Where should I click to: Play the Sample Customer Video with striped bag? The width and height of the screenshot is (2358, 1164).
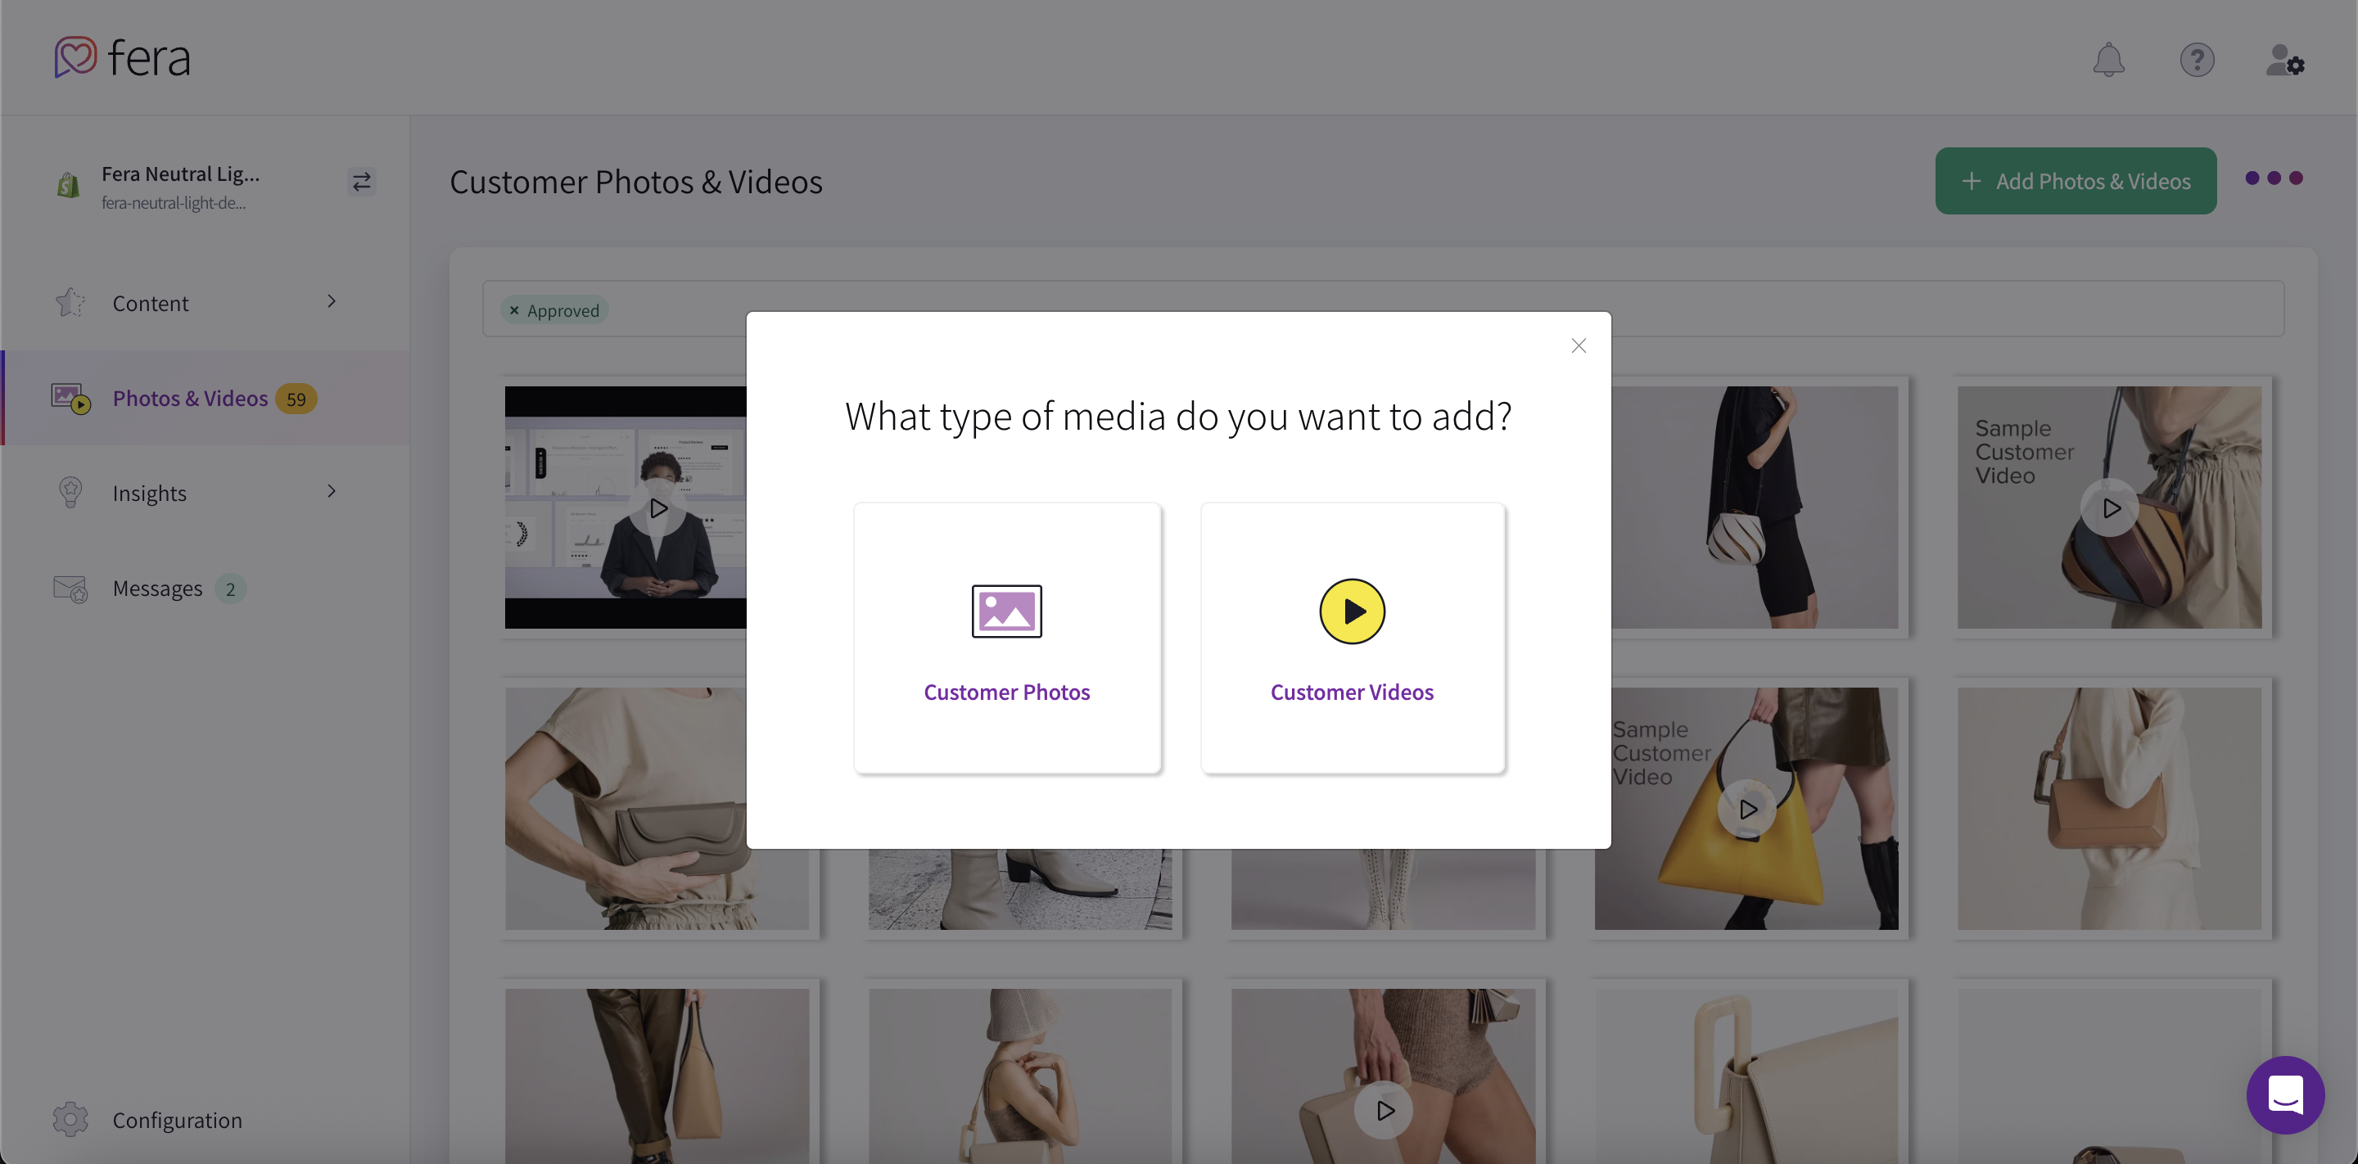coord(2110,508)
